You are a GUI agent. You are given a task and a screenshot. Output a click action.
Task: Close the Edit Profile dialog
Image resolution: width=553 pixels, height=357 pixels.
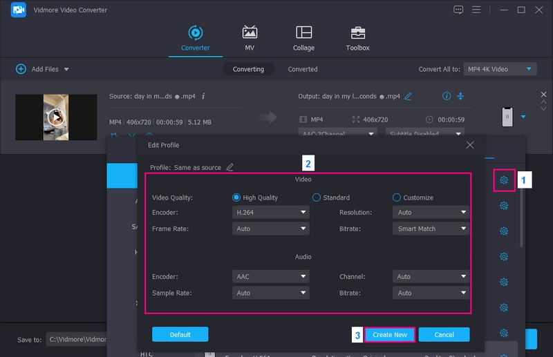(470, 145)
